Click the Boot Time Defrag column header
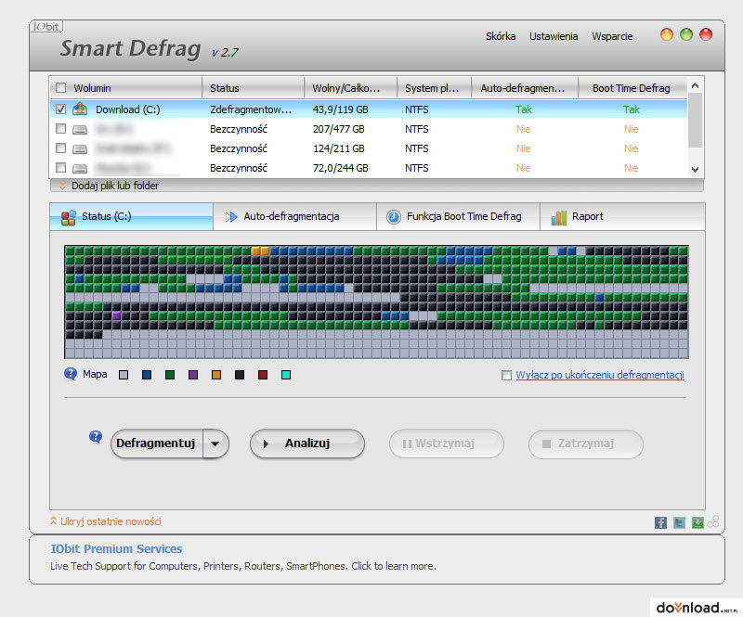Viewport: 743px width, 617px height. tap(632, 88)
